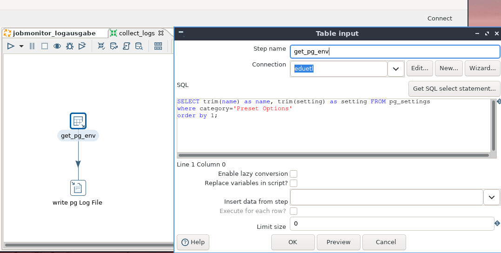The image size is (501, 253).
Task: Toggle Replace variables in script checkbox
Action: [x=294, y=183]
